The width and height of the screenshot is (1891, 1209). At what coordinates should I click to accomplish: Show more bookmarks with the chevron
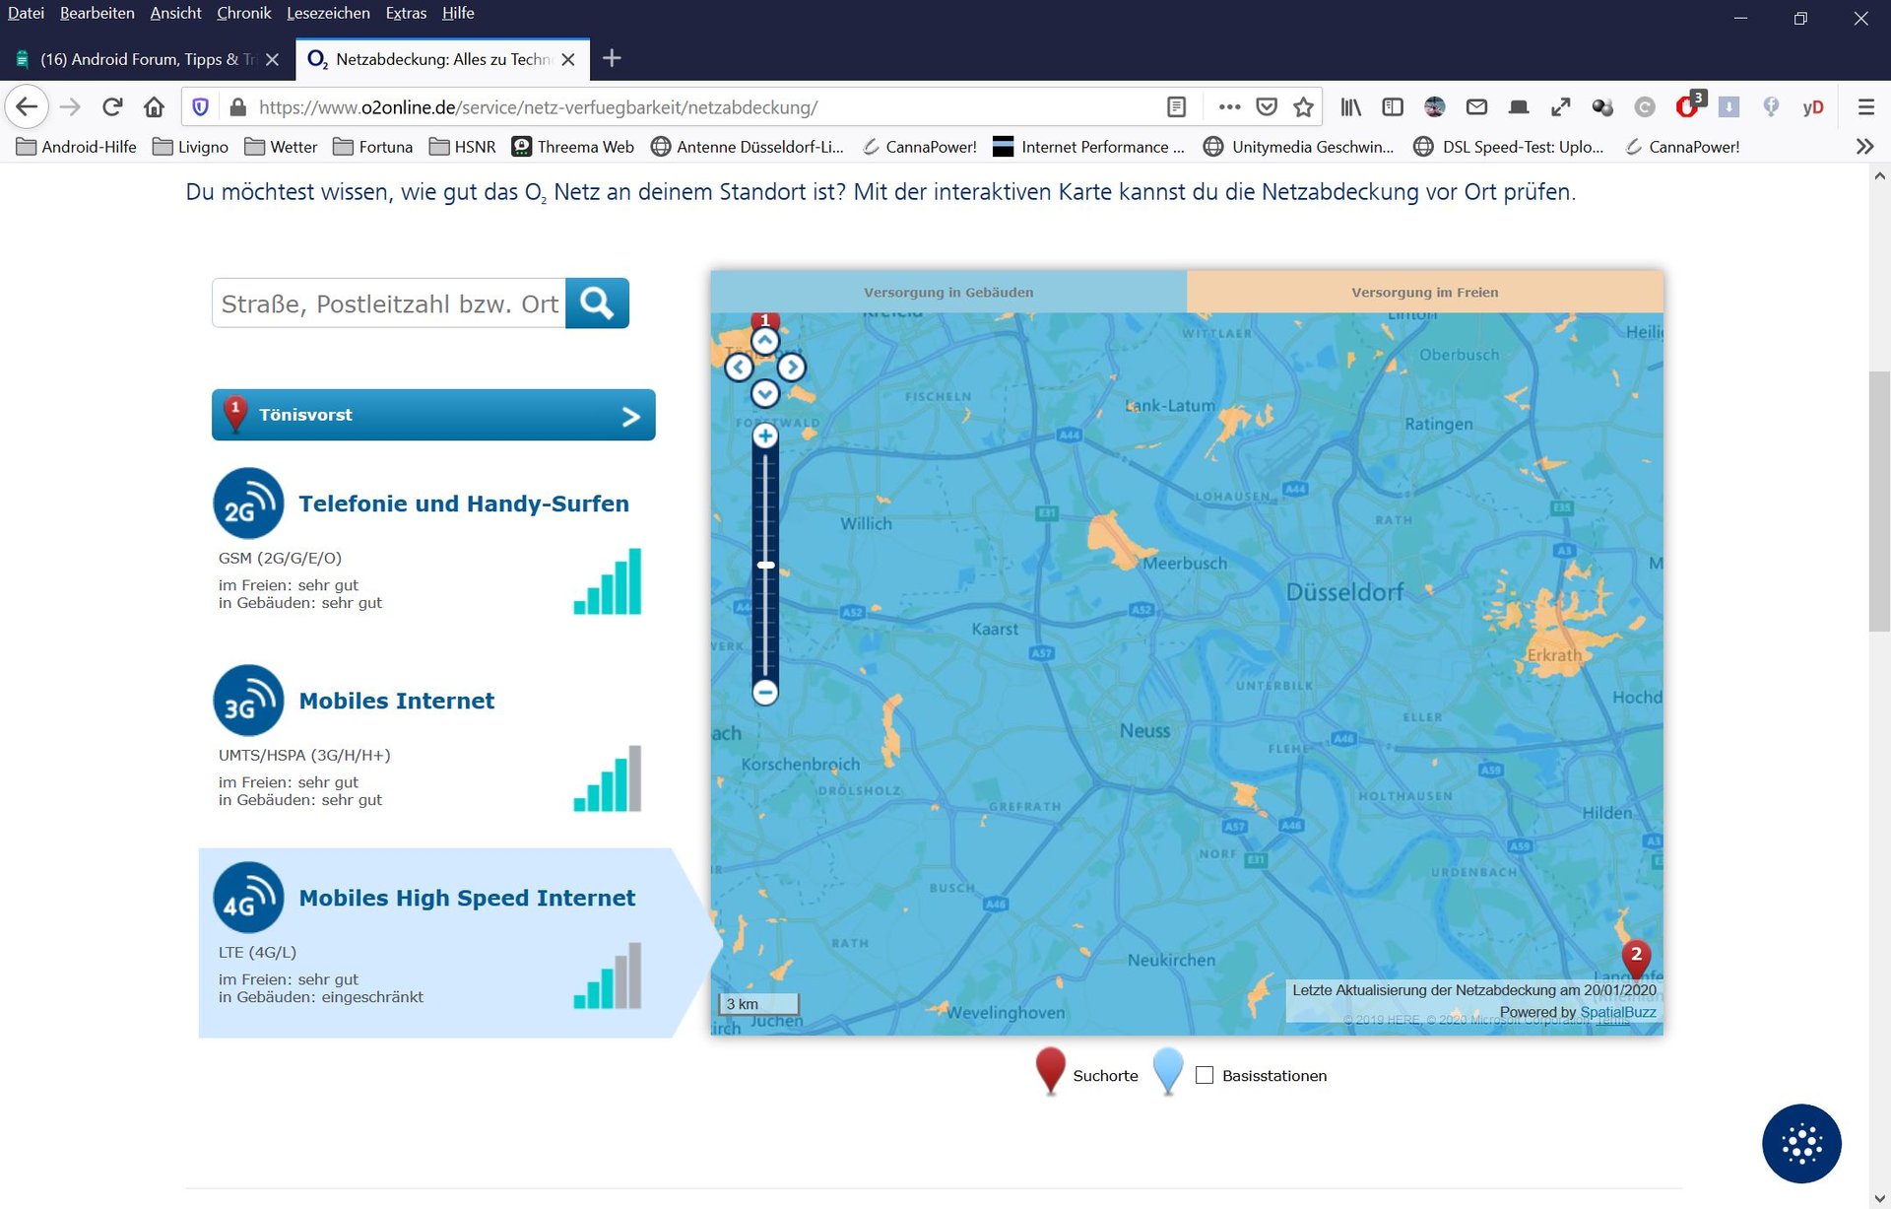click(x=1864, y=147)
